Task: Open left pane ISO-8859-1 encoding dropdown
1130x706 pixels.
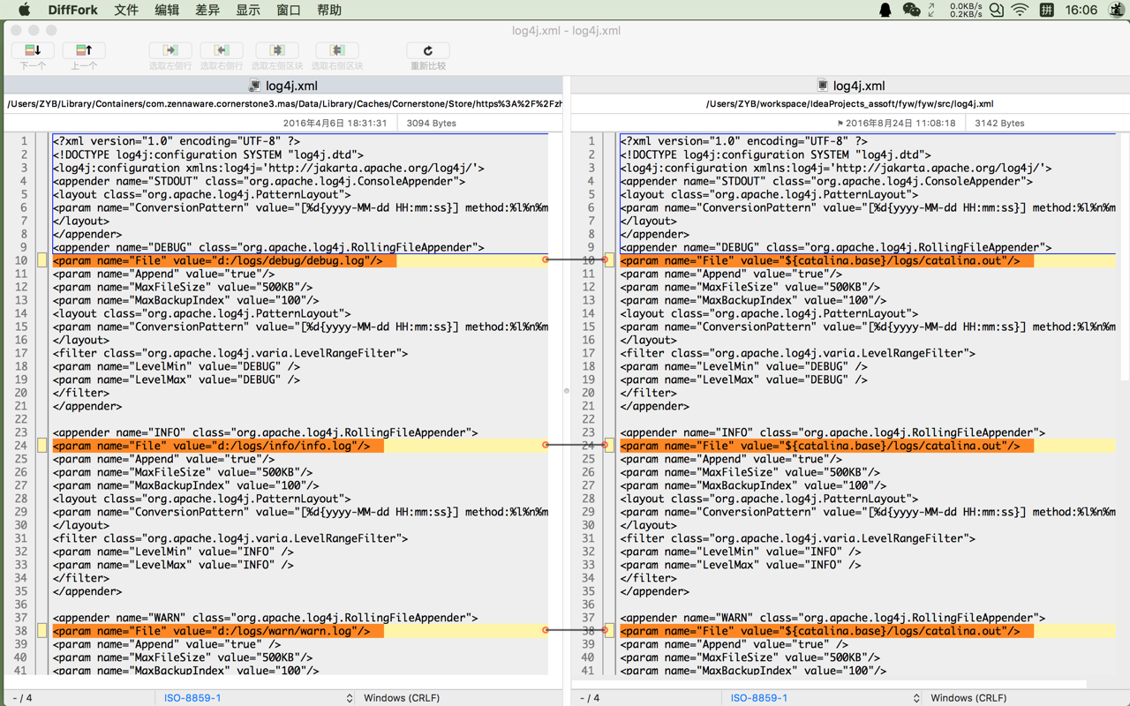Action: [258, 697]
